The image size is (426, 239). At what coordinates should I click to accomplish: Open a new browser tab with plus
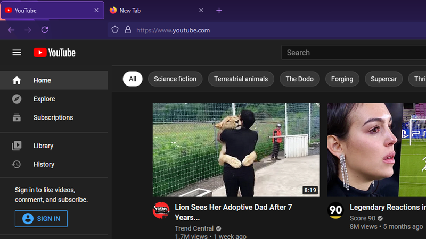(219, 11)
